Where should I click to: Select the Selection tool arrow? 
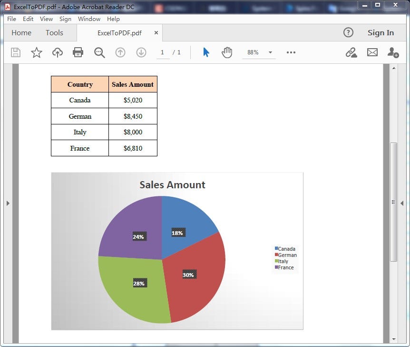coord(205,52)
